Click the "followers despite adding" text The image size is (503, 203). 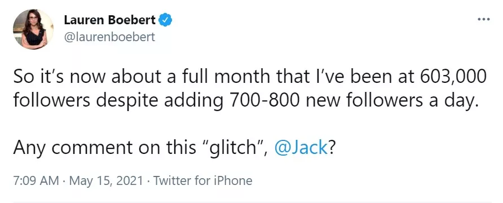(118, 101)
